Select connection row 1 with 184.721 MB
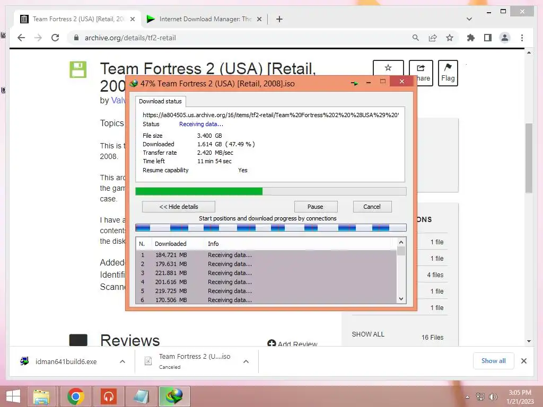 [x=266, y=255]
